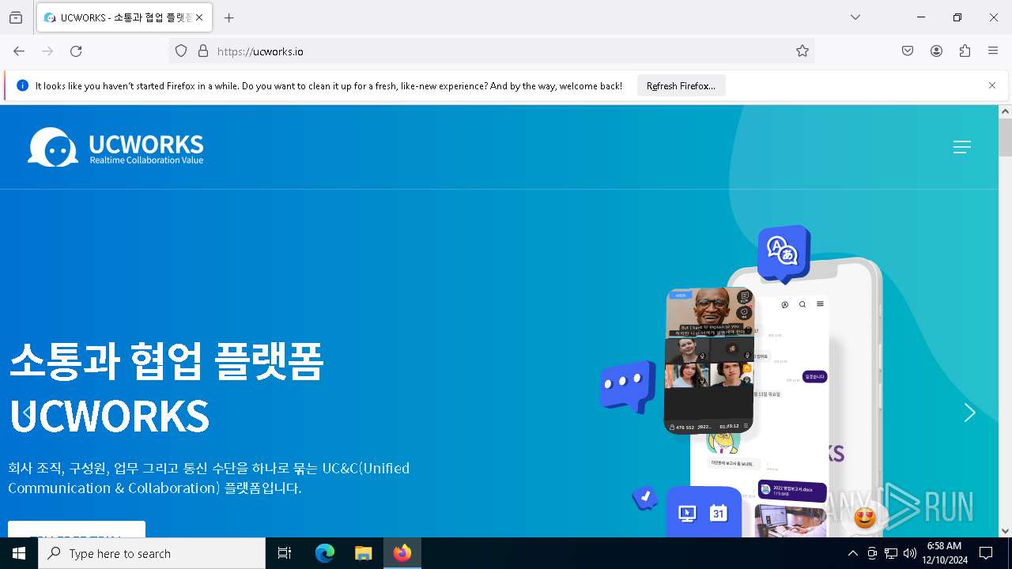Close the UCWORKS browser tab
The image size is (1012, 569).
point(199,17)
